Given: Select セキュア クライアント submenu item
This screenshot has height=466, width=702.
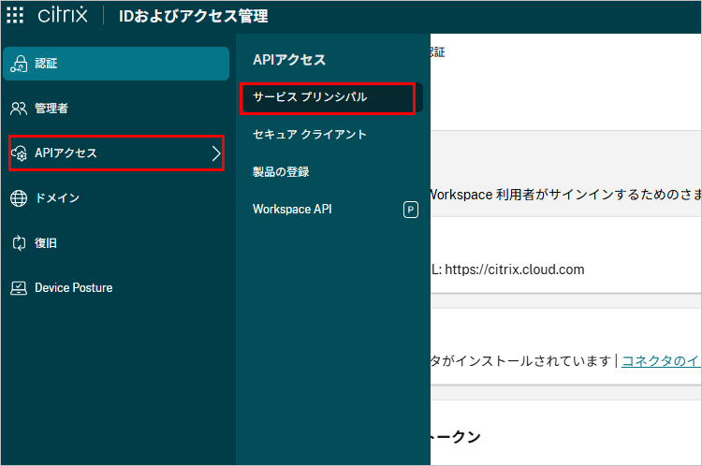Looking at the screenshot, I should (331, 135).
